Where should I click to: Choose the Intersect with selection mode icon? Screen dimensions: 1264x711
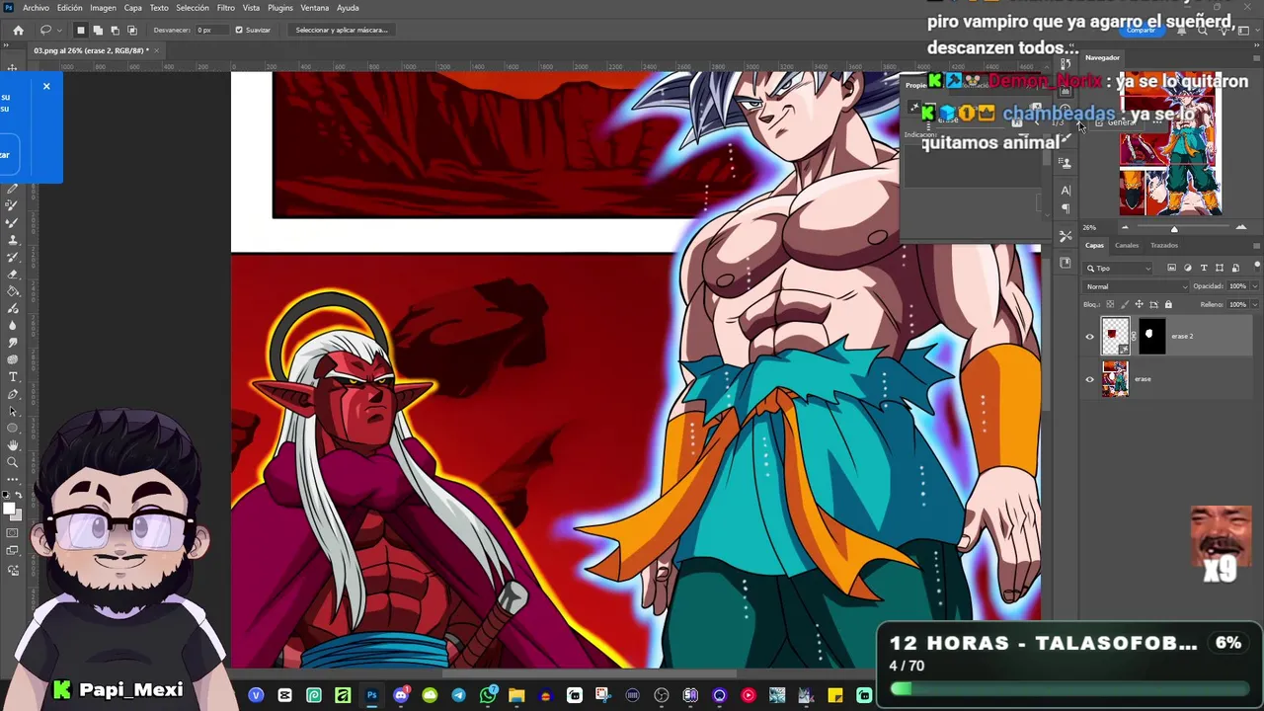click(x=131, y=30)
